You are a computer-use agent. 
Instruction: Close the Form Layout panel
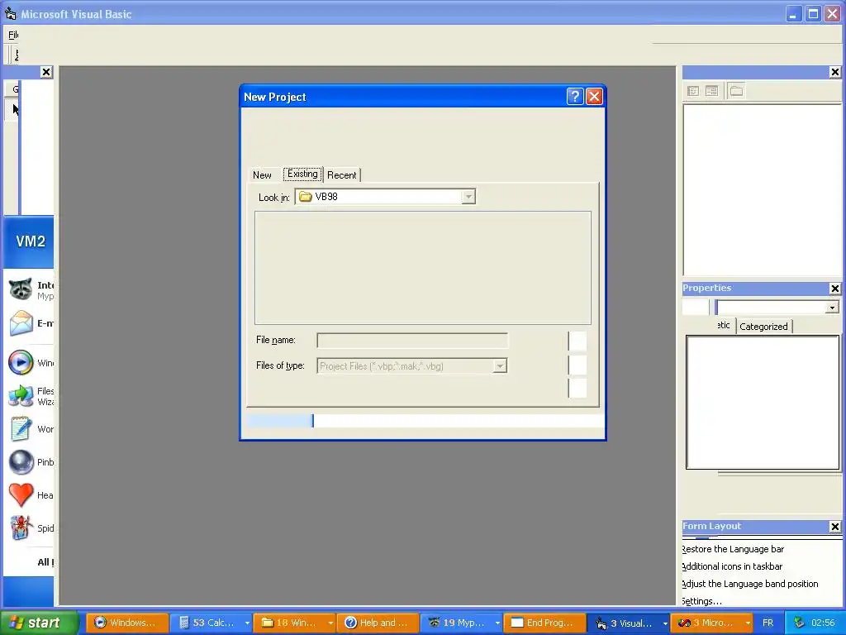tap(834, 527)
